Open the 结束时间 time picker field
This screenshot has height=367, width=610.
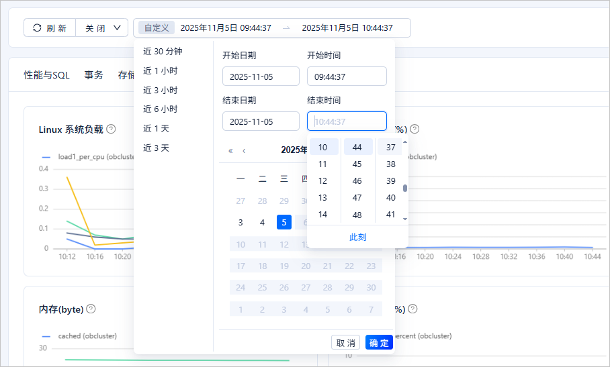pos(347,121)
